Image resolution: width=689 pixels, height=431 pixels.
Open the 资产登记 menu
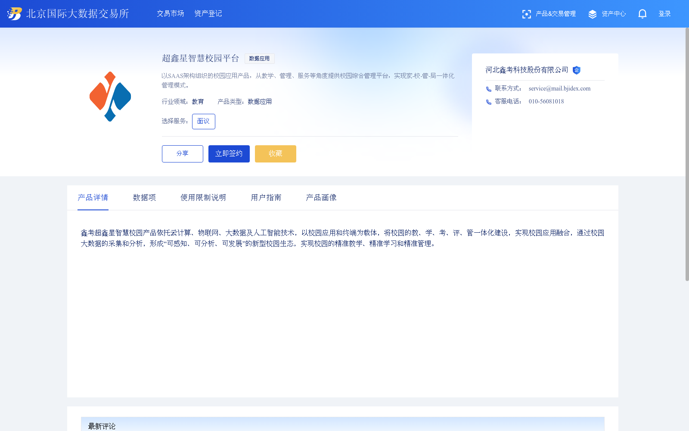click(x=208, y=14)
